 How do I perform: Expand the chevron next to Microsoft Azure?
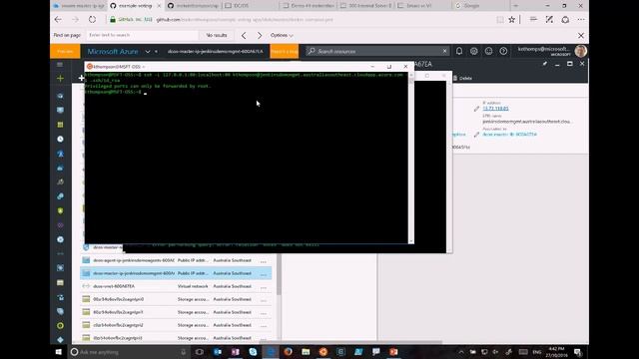[148, 52]
